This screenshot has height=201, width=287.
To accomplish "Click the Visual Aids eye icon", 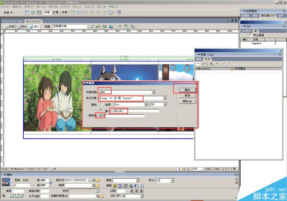I will coord(133,27).
